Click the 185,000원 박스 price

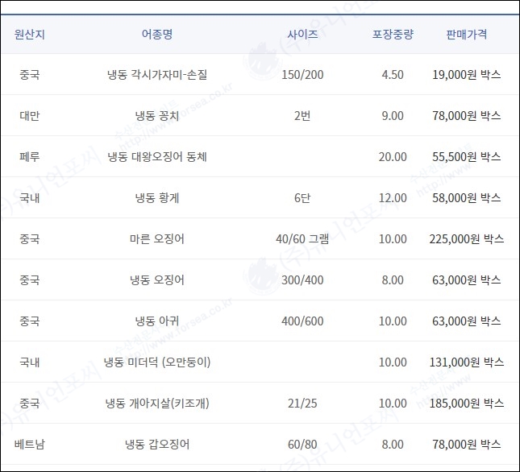[x=467, y=403]
